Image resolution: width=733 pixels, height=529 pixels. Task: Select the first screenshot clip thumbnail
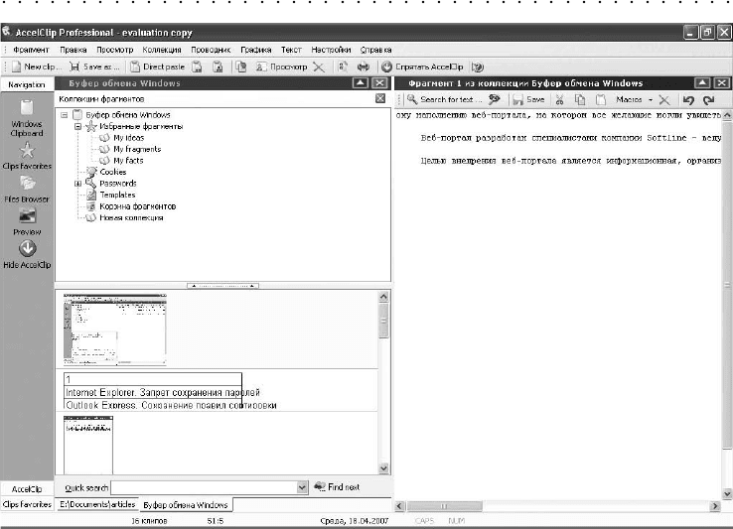pyautogui.click(x=115, y=329)
